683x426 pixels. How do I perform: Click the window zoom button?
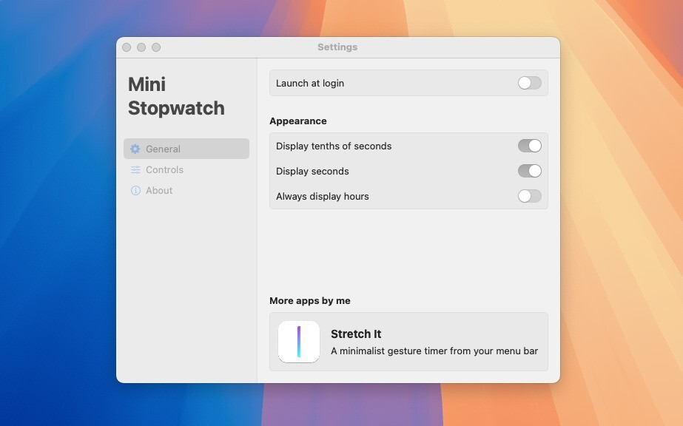(x=156, y=47)
